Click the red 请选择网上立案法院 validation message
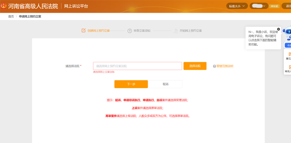Image resolution: width=291 pixels, height=143 pixels. click(x=104, y=72)
